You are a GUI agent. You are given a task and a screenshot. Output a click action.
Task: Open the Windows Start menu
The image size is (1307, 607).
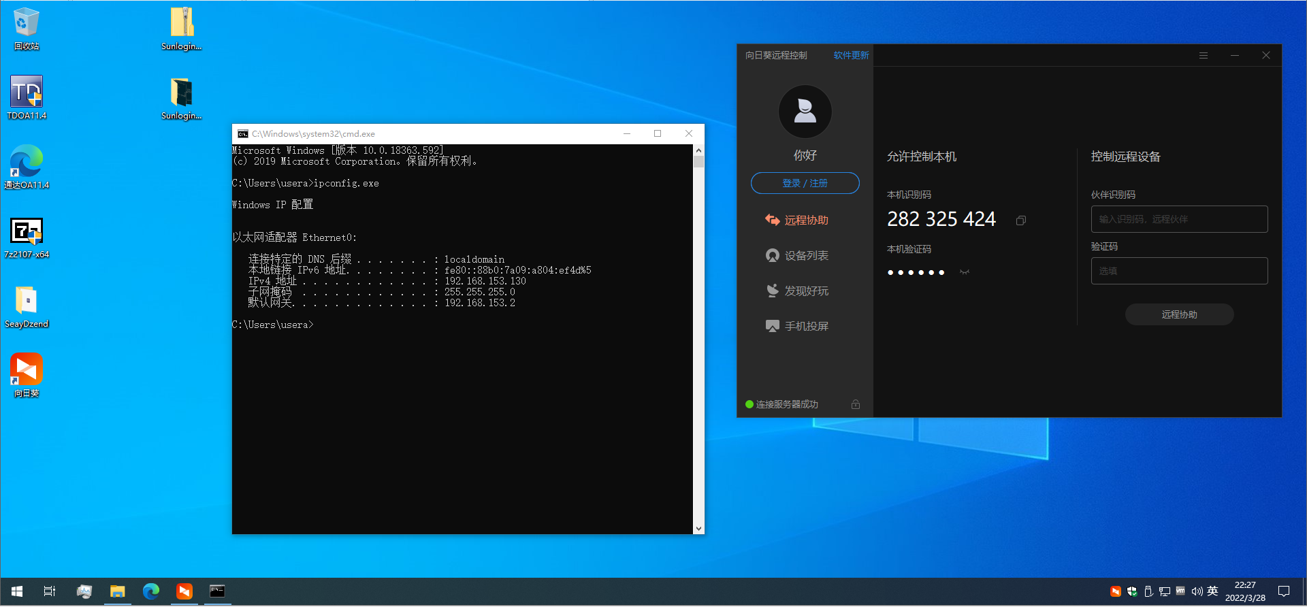pos(17,591)
